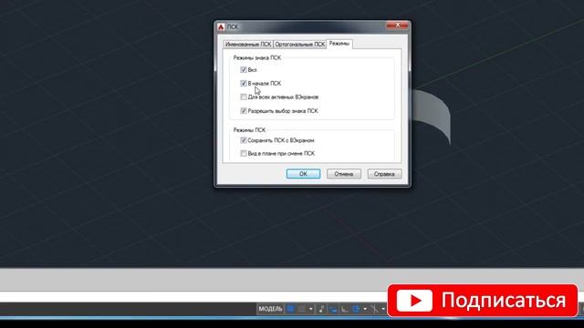Toggle snap mode in the status bar
Screen dimensions: 584x328
click(x=301, y=309)
